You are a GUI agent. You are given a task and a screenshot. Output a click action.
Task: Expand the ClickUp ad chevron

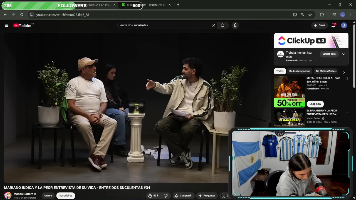click(x=343, y=54)
